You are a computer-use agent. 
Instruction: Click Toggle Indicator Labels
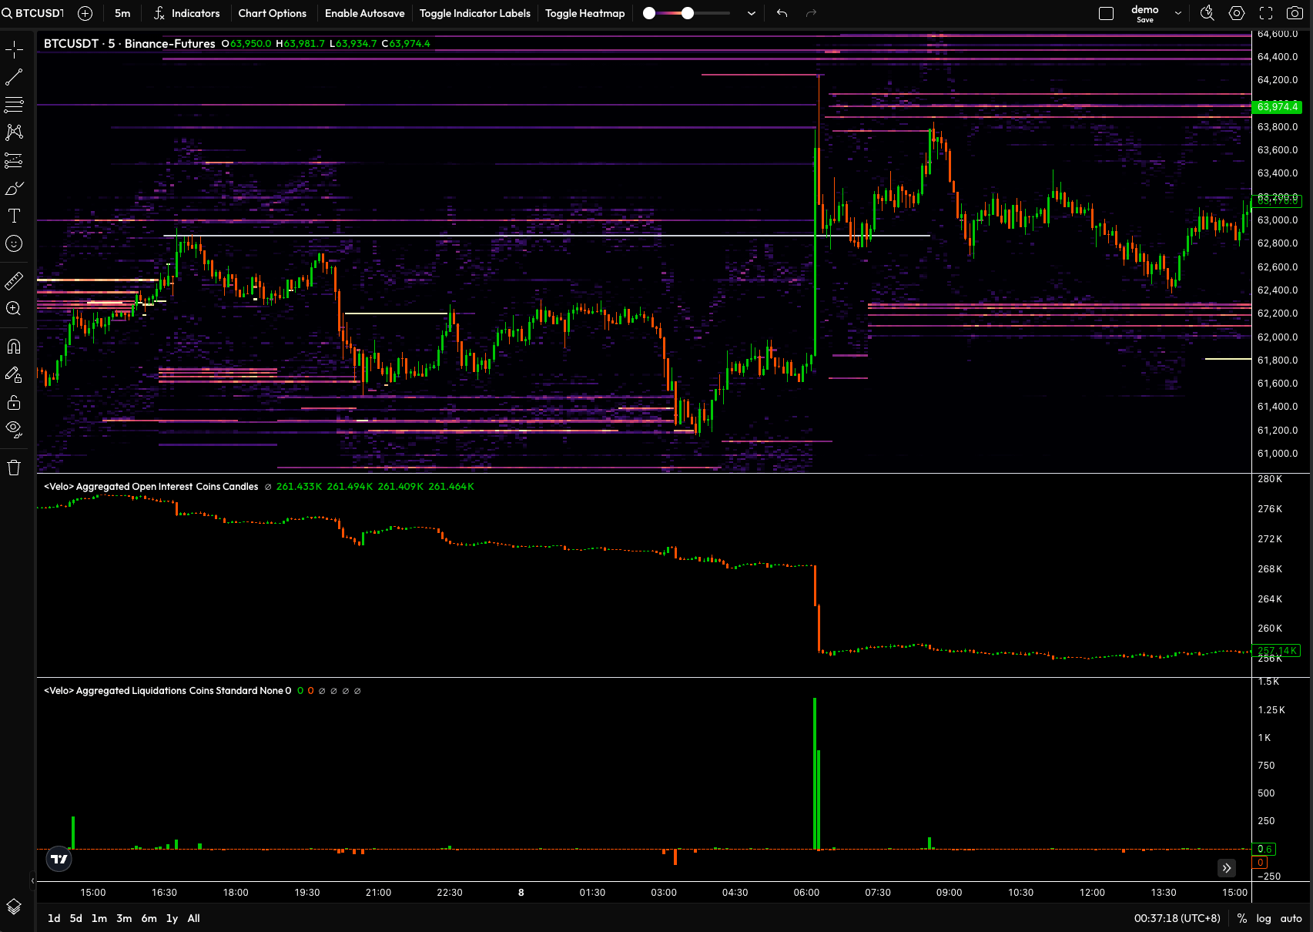(x=474, y=13)
